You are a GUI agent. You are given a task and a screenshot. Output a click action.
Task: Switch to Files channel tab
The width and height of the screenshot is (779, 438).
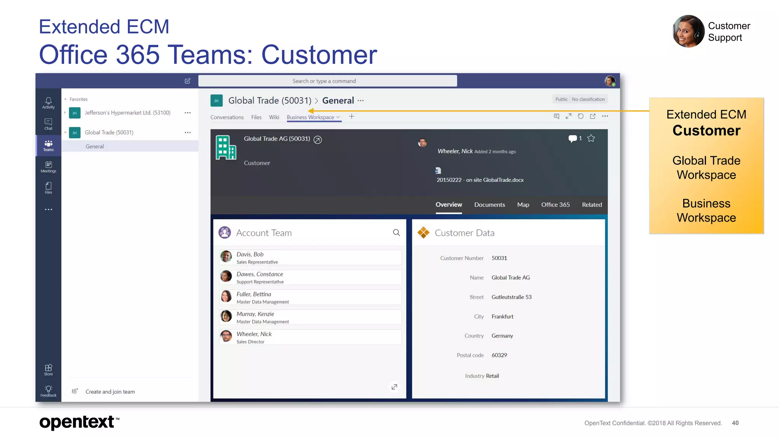click(256, 117)
